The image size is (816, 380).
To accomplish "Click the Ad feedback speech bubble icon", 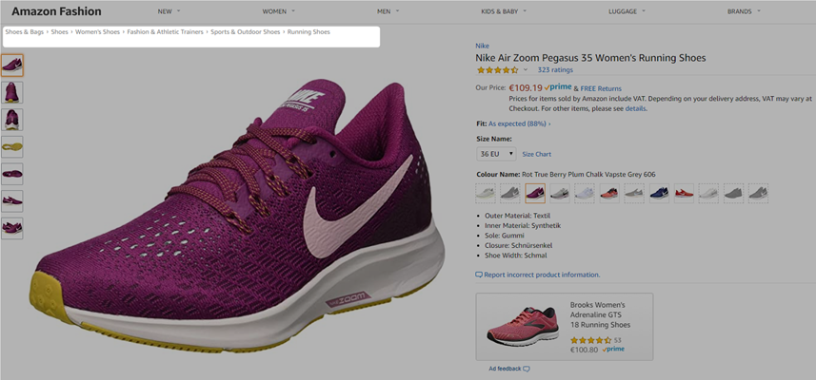I will coord(527,369).
